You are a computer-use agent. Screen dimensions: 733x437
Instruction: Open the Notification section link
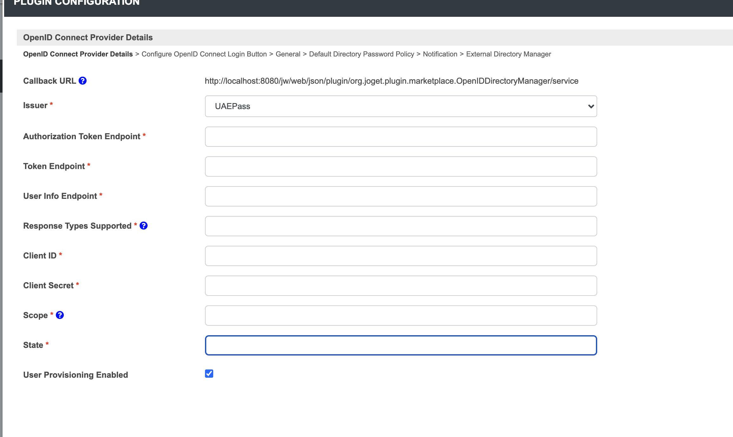point(440,54)
